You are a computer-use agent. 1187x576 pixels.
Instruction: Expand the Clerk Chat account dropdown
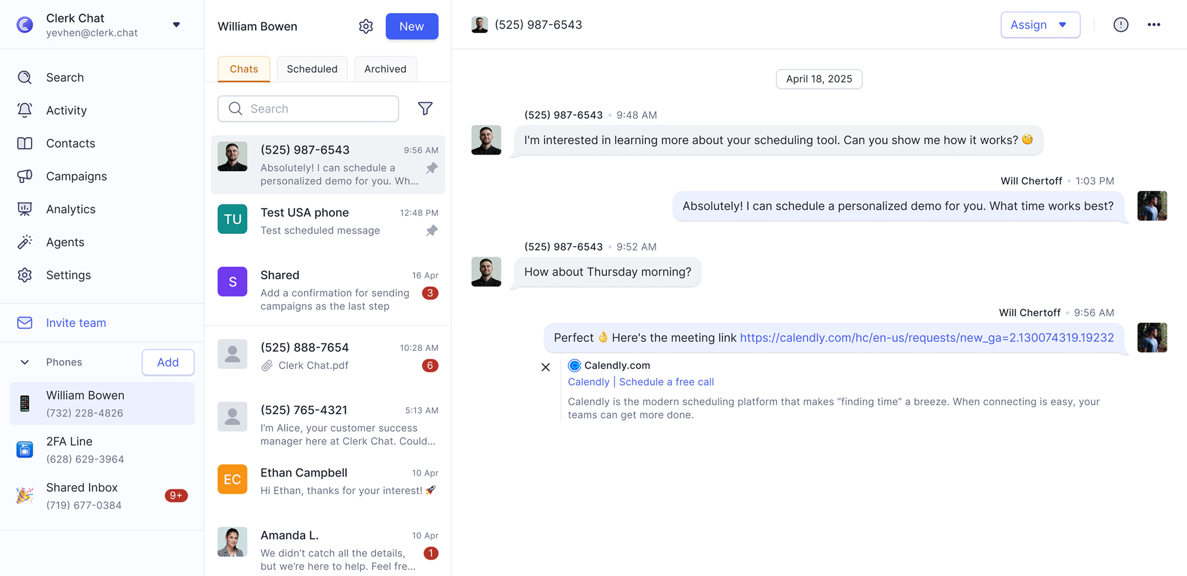176,25
